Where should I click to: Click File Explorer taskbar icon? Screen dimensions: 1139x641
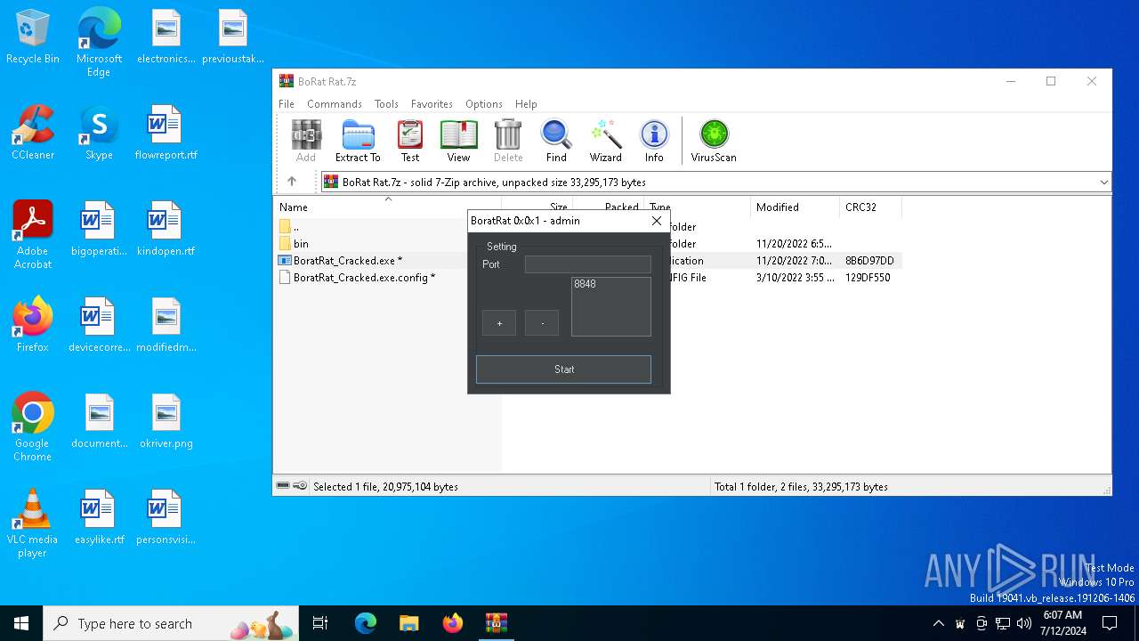click(408, 623)
